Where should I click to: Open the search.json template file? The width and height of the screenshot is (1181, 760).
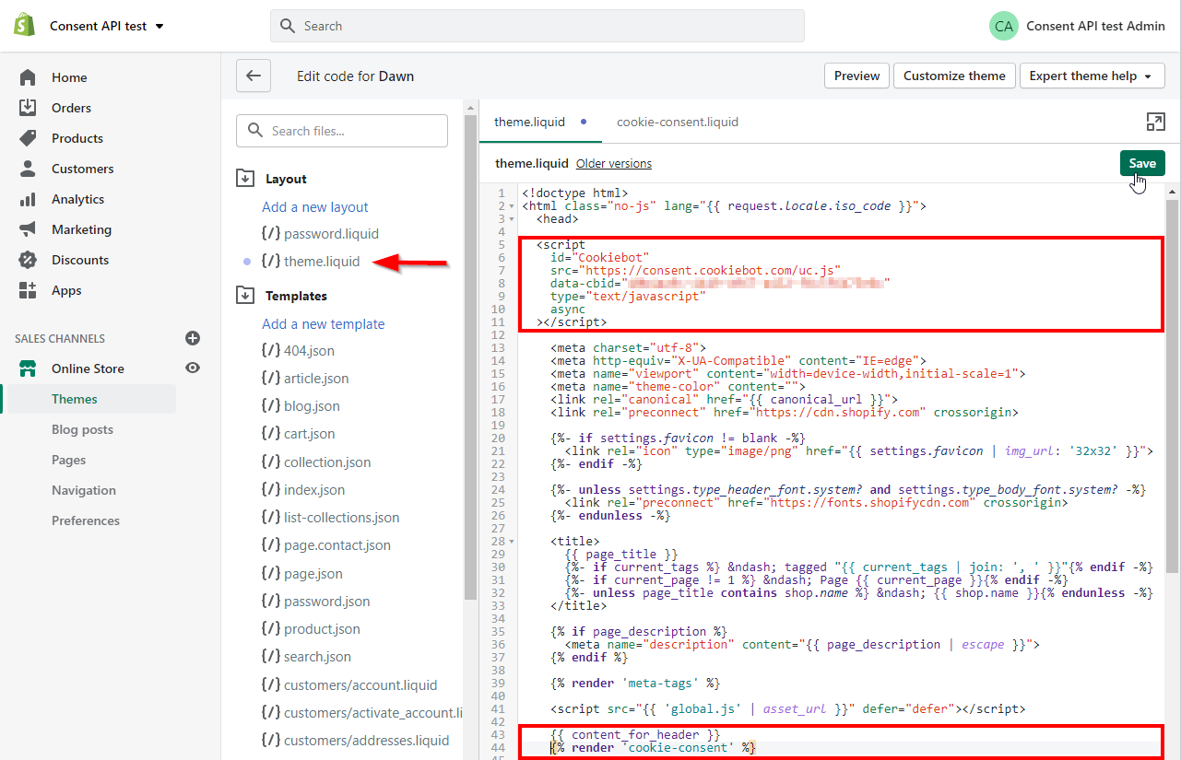(x=306, y=657)
